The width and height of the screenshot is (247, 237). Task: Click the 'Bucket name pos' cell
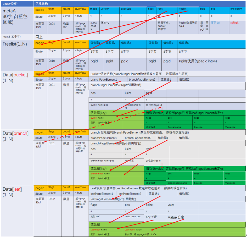(x=106, y=106)
